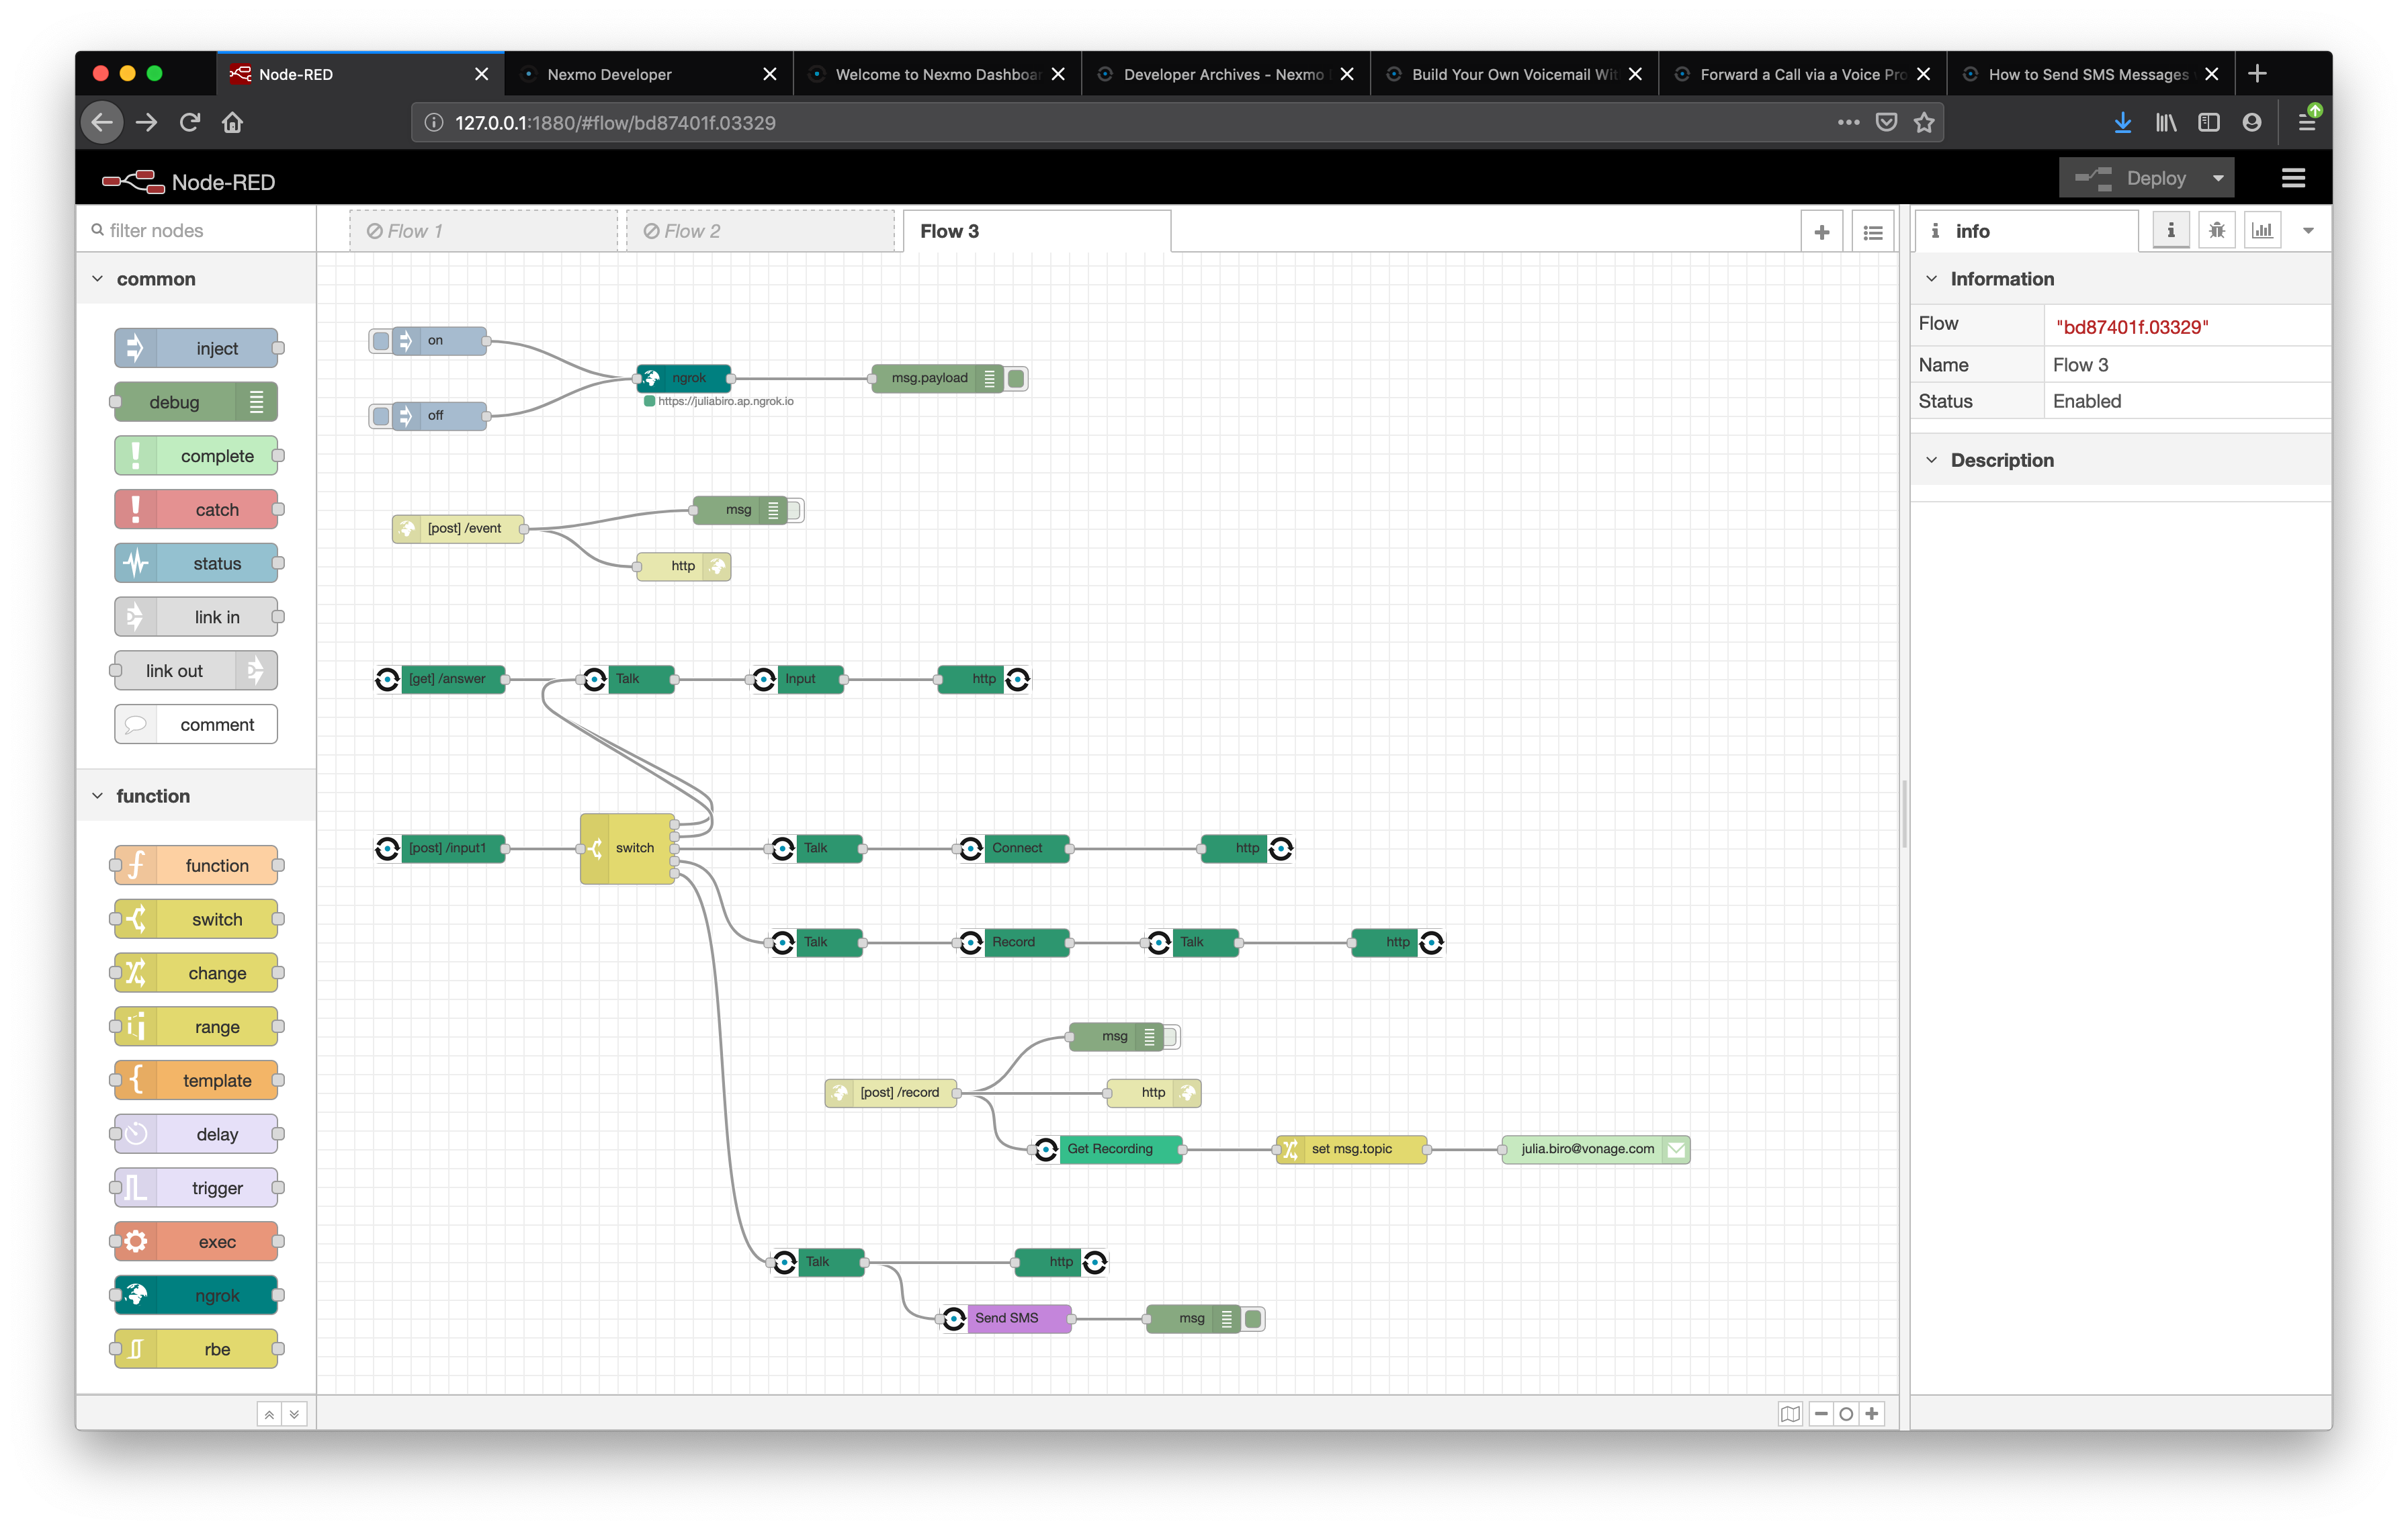
Task: Select the status node in the palette
Action: tap(196, 564)
